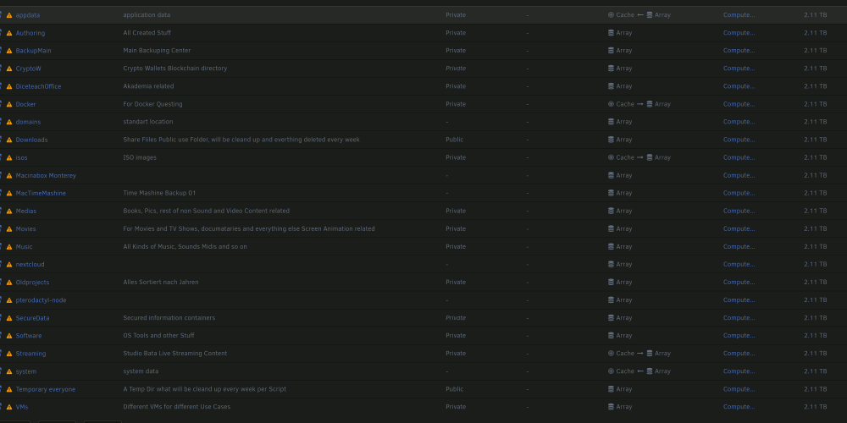The image size is (847, 423).
Task: Click the Cache icon in Docker row
Action: click(611, 104)
